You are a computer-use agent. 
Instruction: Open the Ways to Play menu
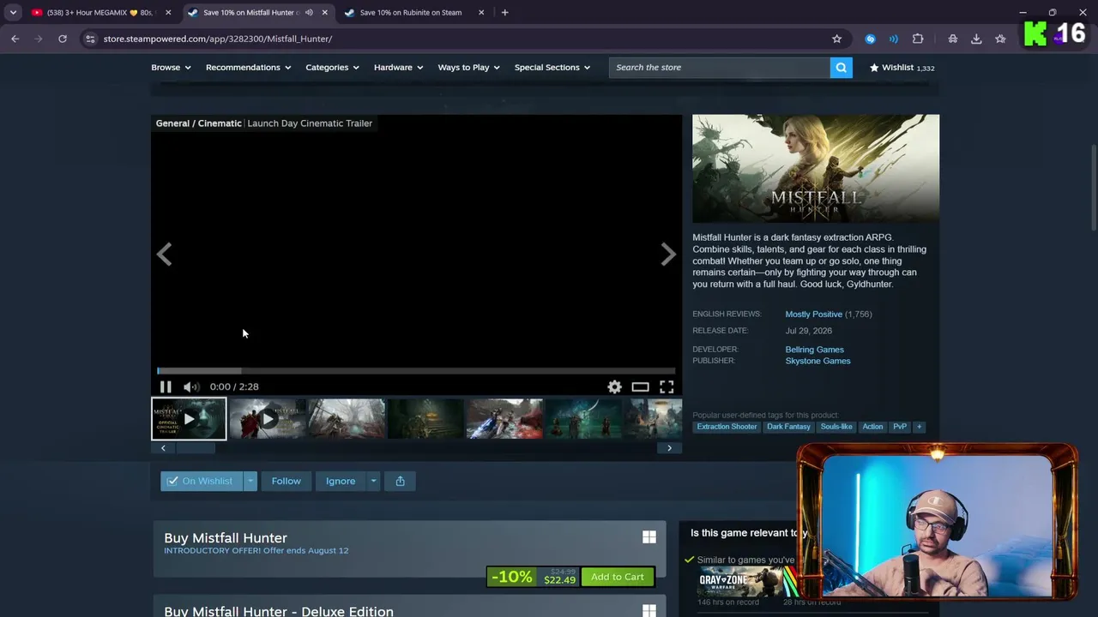pyautogui.click(x=468, y=68)
